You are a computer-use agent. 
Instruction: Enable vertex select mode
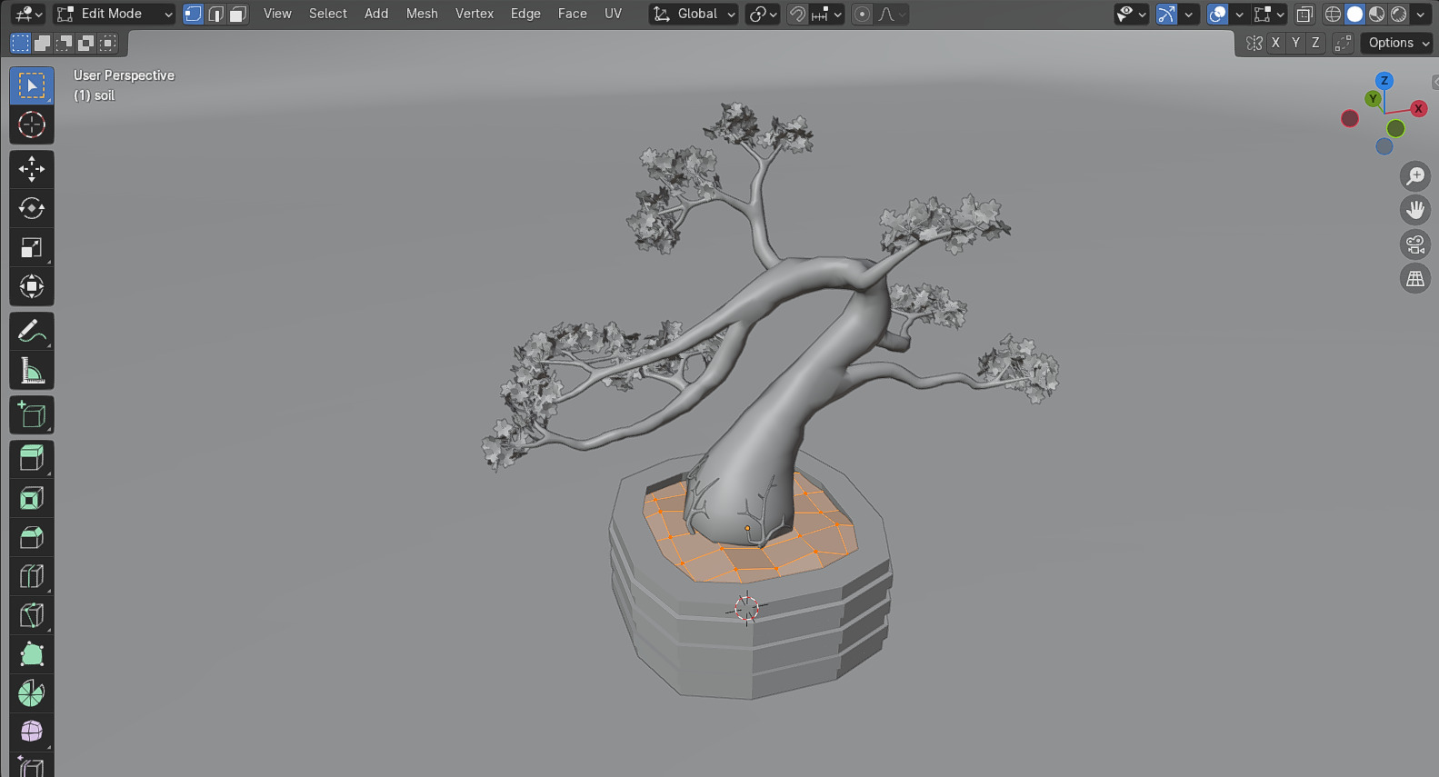pyautogui.click(x=194, y=14)
